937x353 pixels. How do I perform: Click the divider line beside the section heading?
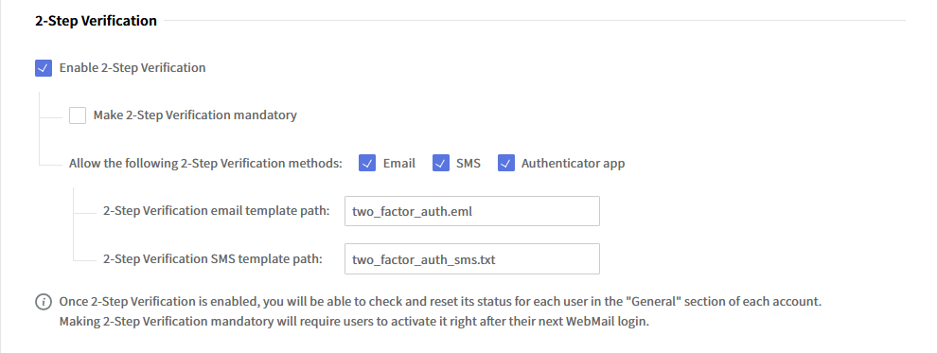[x=535, y=21]
